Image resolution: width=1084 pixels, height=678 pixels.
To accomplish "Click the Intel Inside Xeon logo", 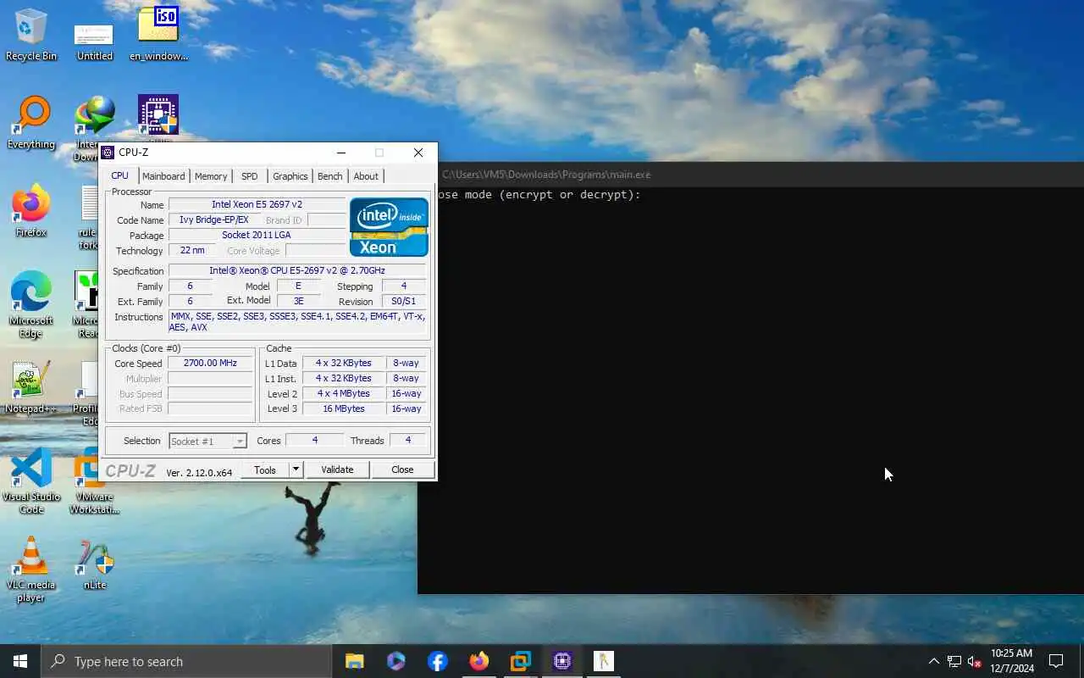I will (x=389, y=227).
